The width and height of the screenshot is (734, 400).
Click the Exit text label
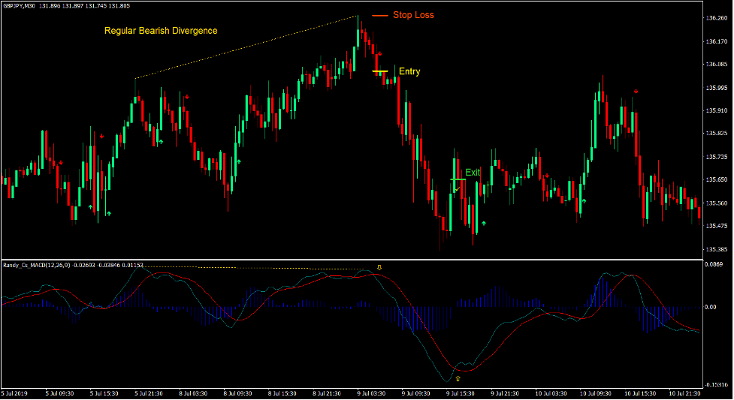[473, 173]
